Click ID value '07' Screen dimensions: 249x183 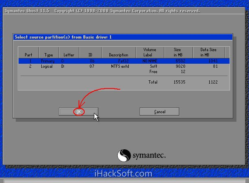pyautogui.click(x=92, y=66)
